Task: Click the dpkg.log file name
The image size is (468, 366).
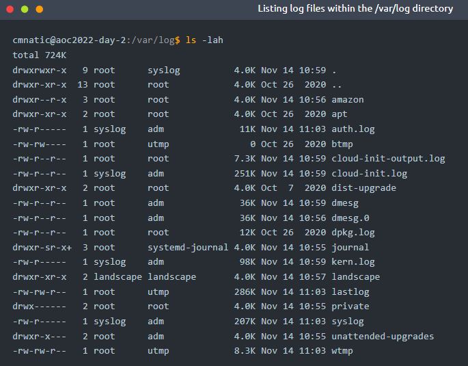Action: [353, 233]
